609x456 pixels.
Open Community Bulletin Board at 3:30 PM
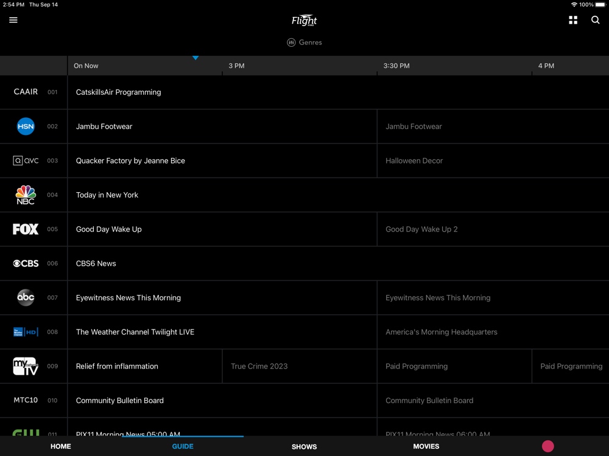[x=493, y=400]
